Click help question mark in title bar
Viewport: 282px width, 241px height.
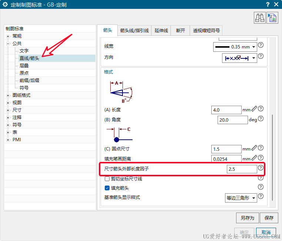pyautogui.click(x=268, y=4)
